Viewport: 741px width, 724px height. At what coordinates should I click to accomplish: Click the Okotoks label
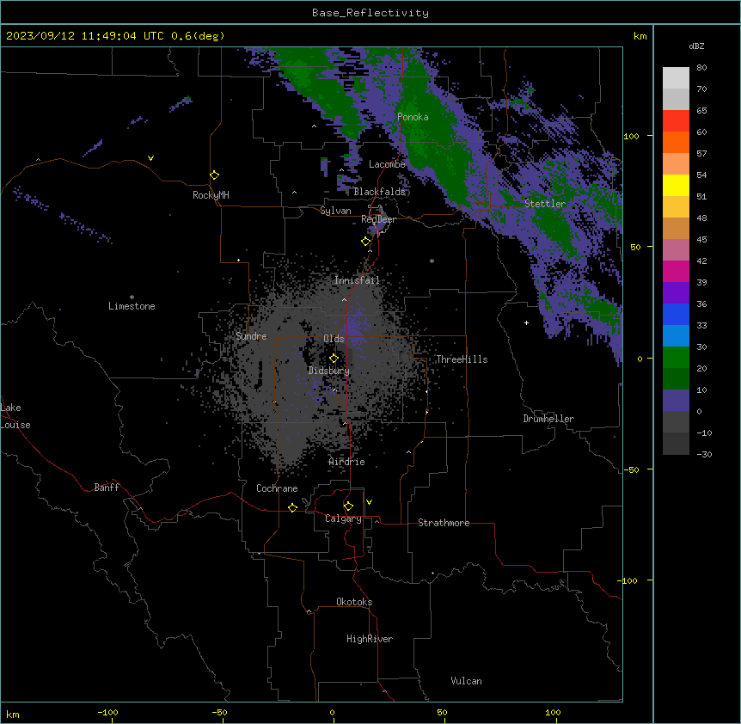354,602
